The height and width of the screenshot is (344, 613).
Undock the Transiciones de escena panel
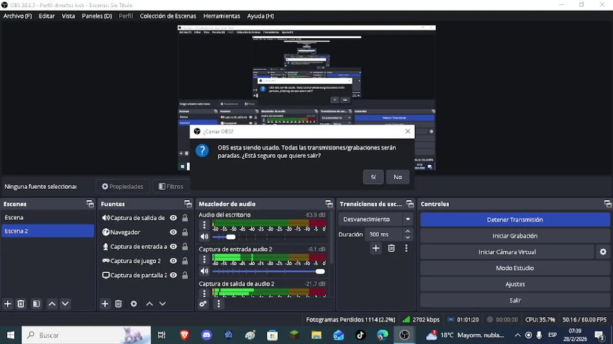410,204
